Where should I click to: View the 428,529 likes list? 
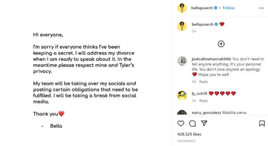click(189, 134)
